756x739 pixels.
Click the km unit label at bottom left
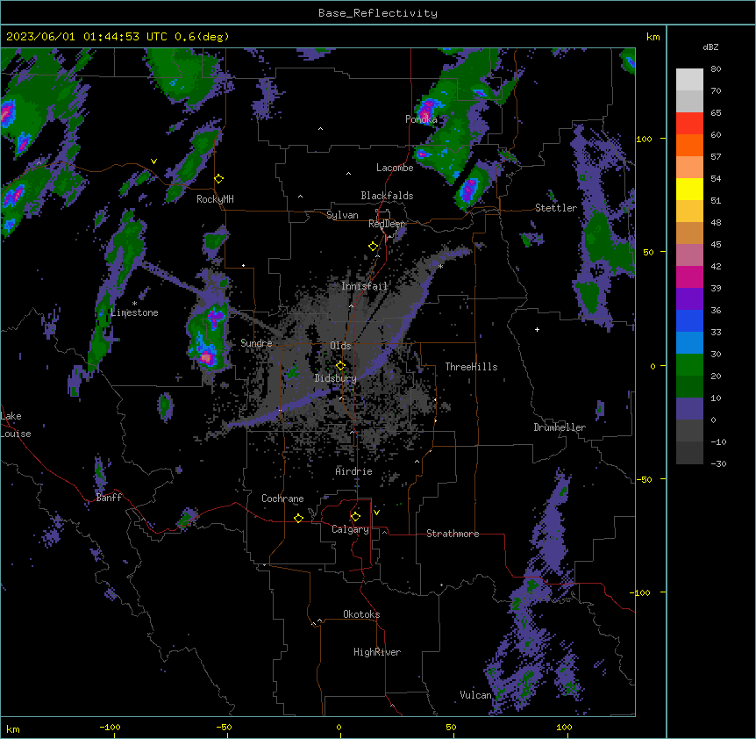(x=13, y=728)
